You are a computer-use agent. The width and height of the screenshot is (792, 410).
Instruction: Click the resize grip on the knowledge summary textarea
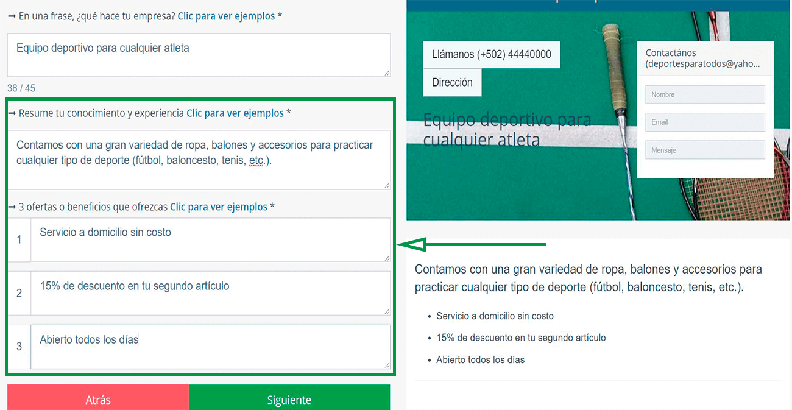[x=387, y=185]
